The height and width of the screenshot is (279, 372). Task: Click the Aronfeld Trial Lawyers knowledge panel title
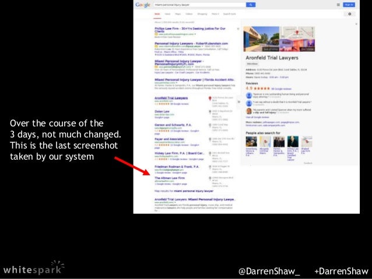pyautogui.click(x=272, y=58)
